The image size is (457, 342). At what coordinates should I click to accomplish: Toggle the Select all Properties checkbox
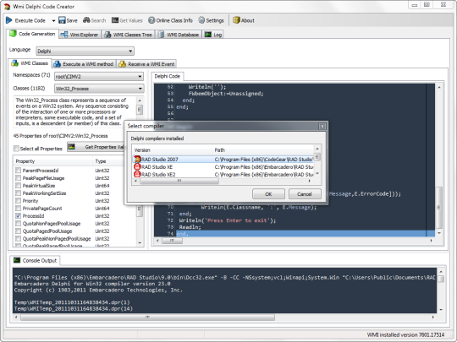[17, 149]
